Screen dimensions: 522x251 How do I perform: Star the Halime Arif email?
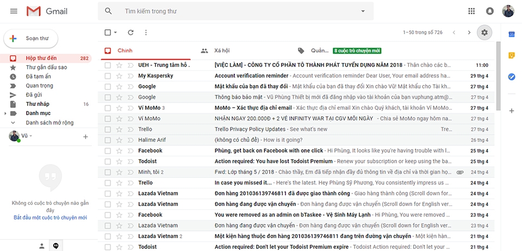(x=119, y=140)
